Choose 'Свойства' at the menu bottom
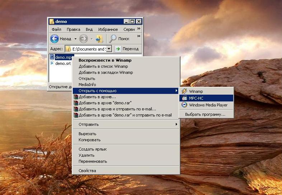282x195 pixels. pos(87,171)
